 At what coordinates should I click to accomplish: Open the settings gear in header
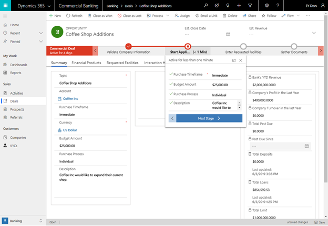[x=266, y=6]
